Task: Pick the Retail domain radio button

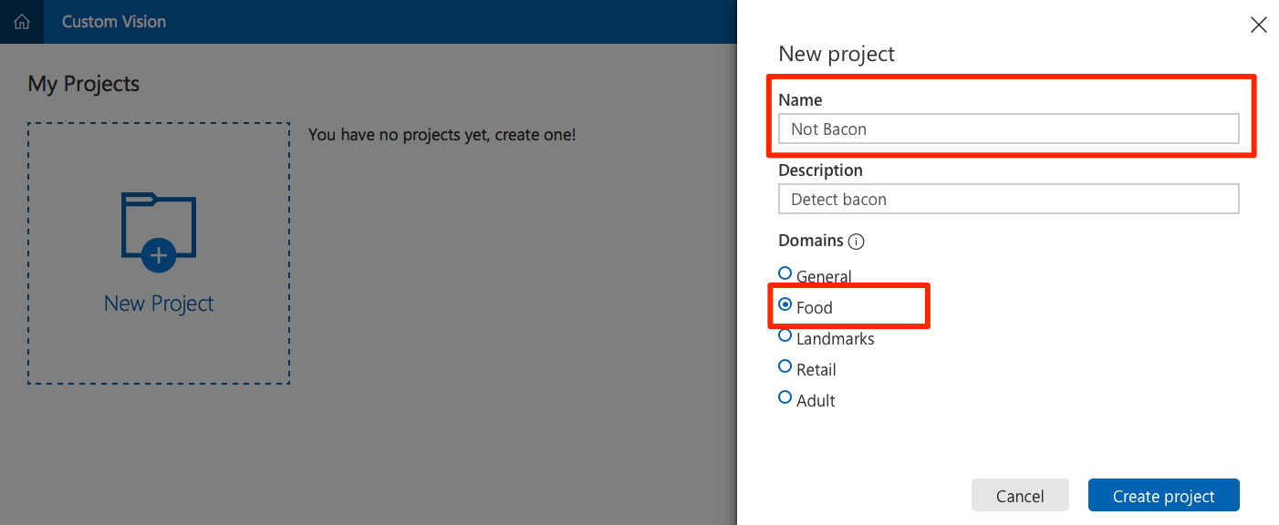Action: (x=785, y=366)
